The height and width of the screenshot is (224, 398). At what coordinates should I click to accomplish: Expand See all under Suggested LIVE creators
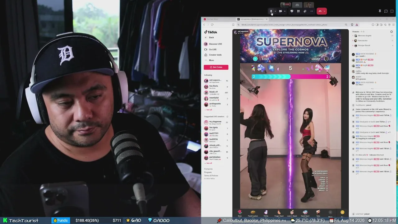pos(208,163)
